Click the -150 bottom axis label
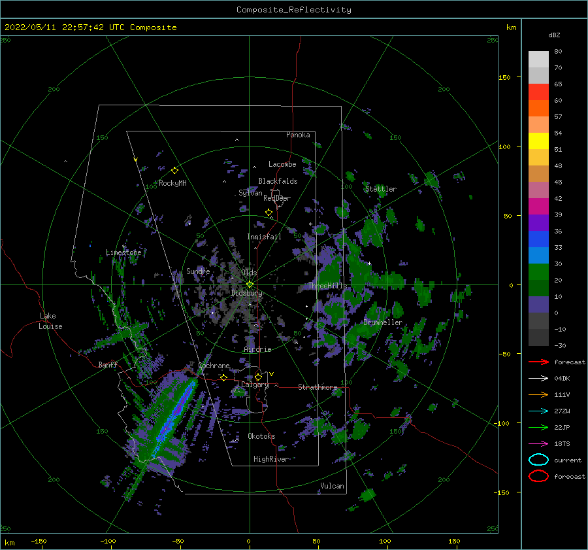This screenshot has width=588, height=550. click(39, 541)
